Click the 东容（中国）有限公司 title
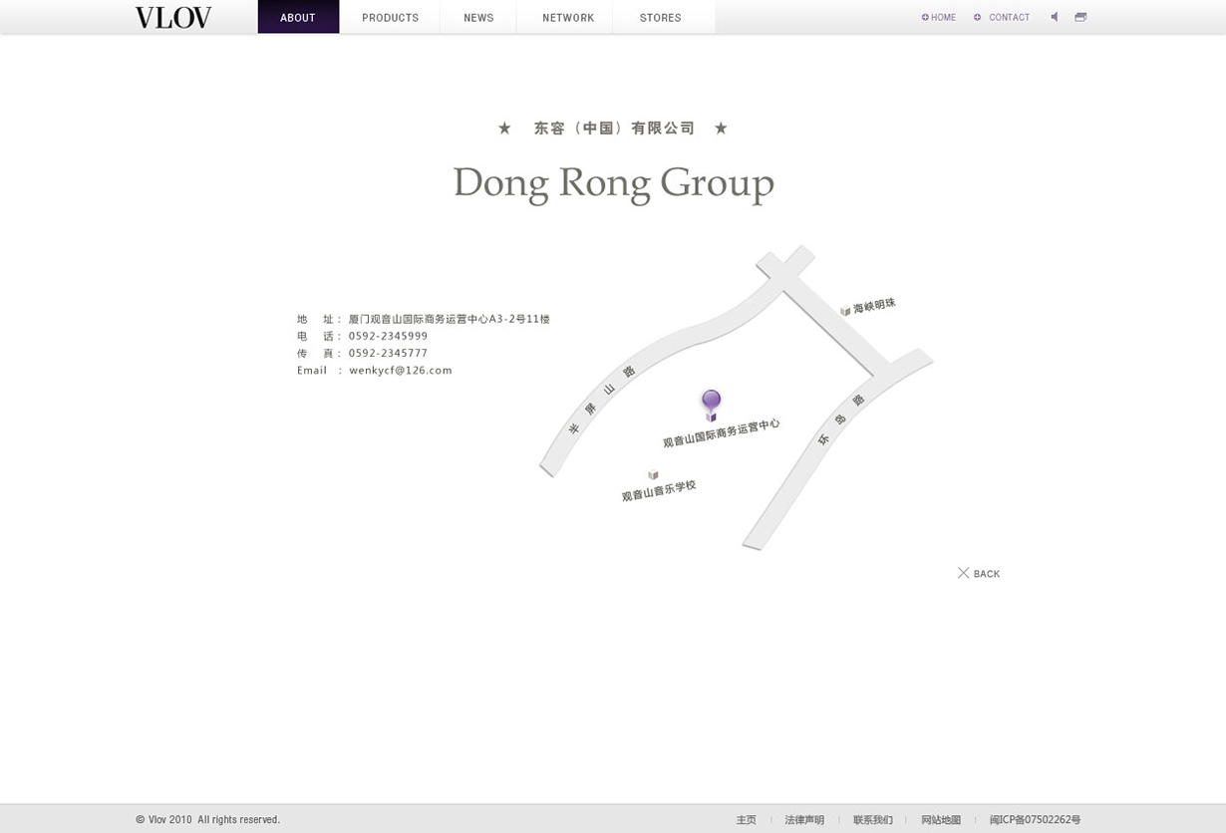Image resolution: width=1226 pixels, height=833 pixels. [x=614, y=128]
